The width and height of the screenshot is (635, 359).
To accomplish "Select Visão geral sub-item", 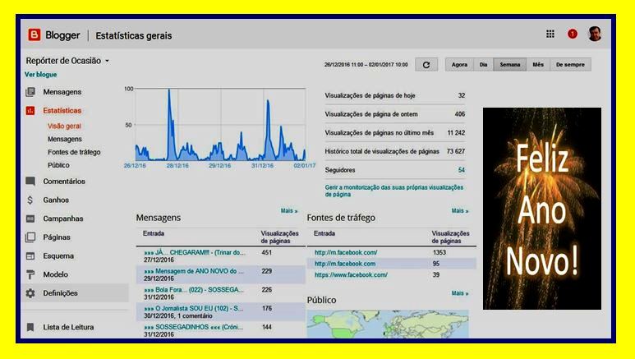I will [x=64, y=126].
